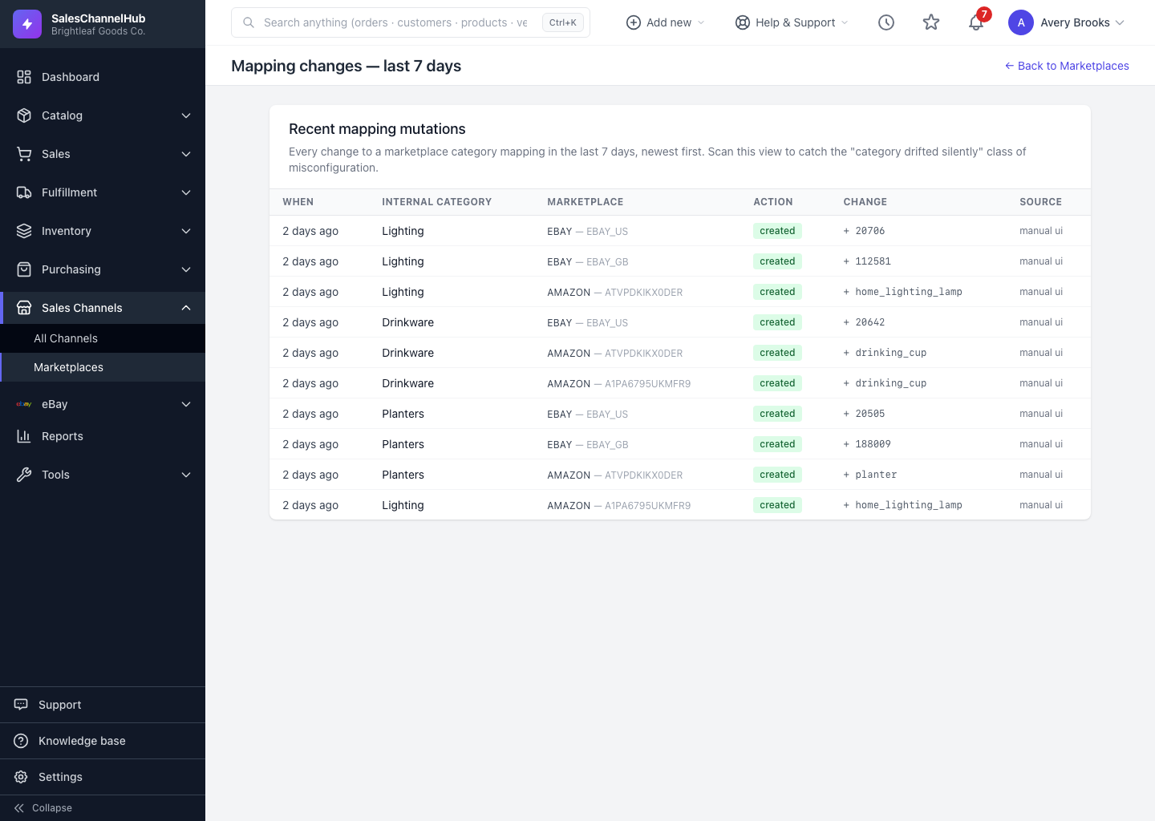This screenshot has width=1155, height=821.
Task: Click change value '+ 20706'
Action: 864,231
